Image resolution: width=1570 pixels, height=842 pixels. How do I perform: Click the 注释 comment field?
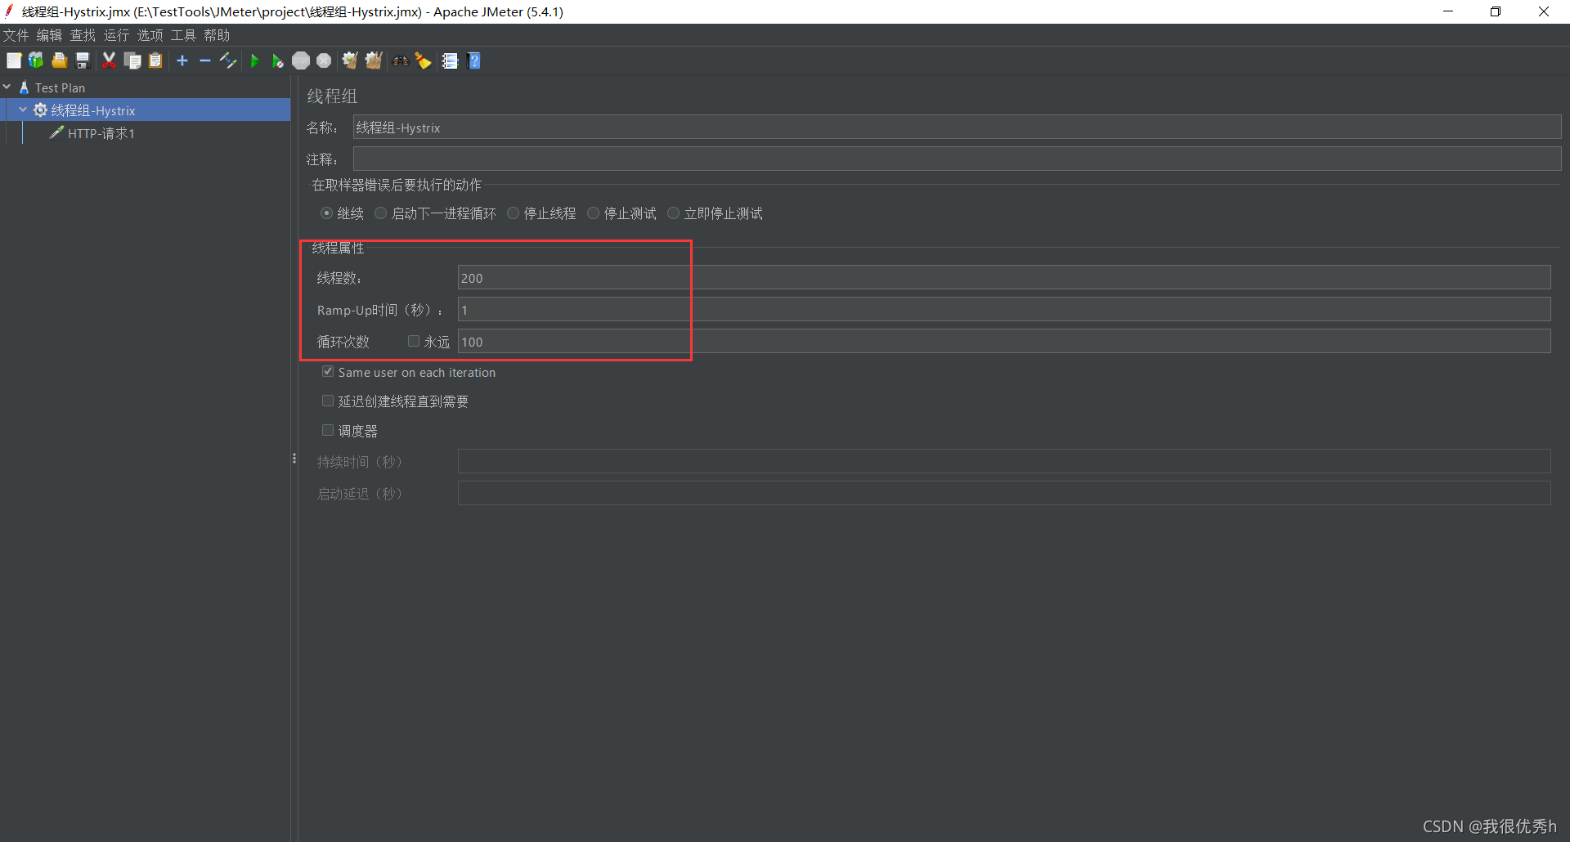click(957, 159)
